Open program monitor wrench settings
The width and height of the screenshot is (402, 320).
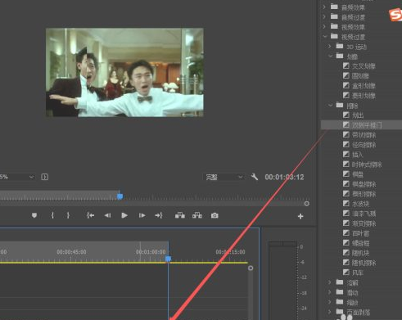(255, 177)
